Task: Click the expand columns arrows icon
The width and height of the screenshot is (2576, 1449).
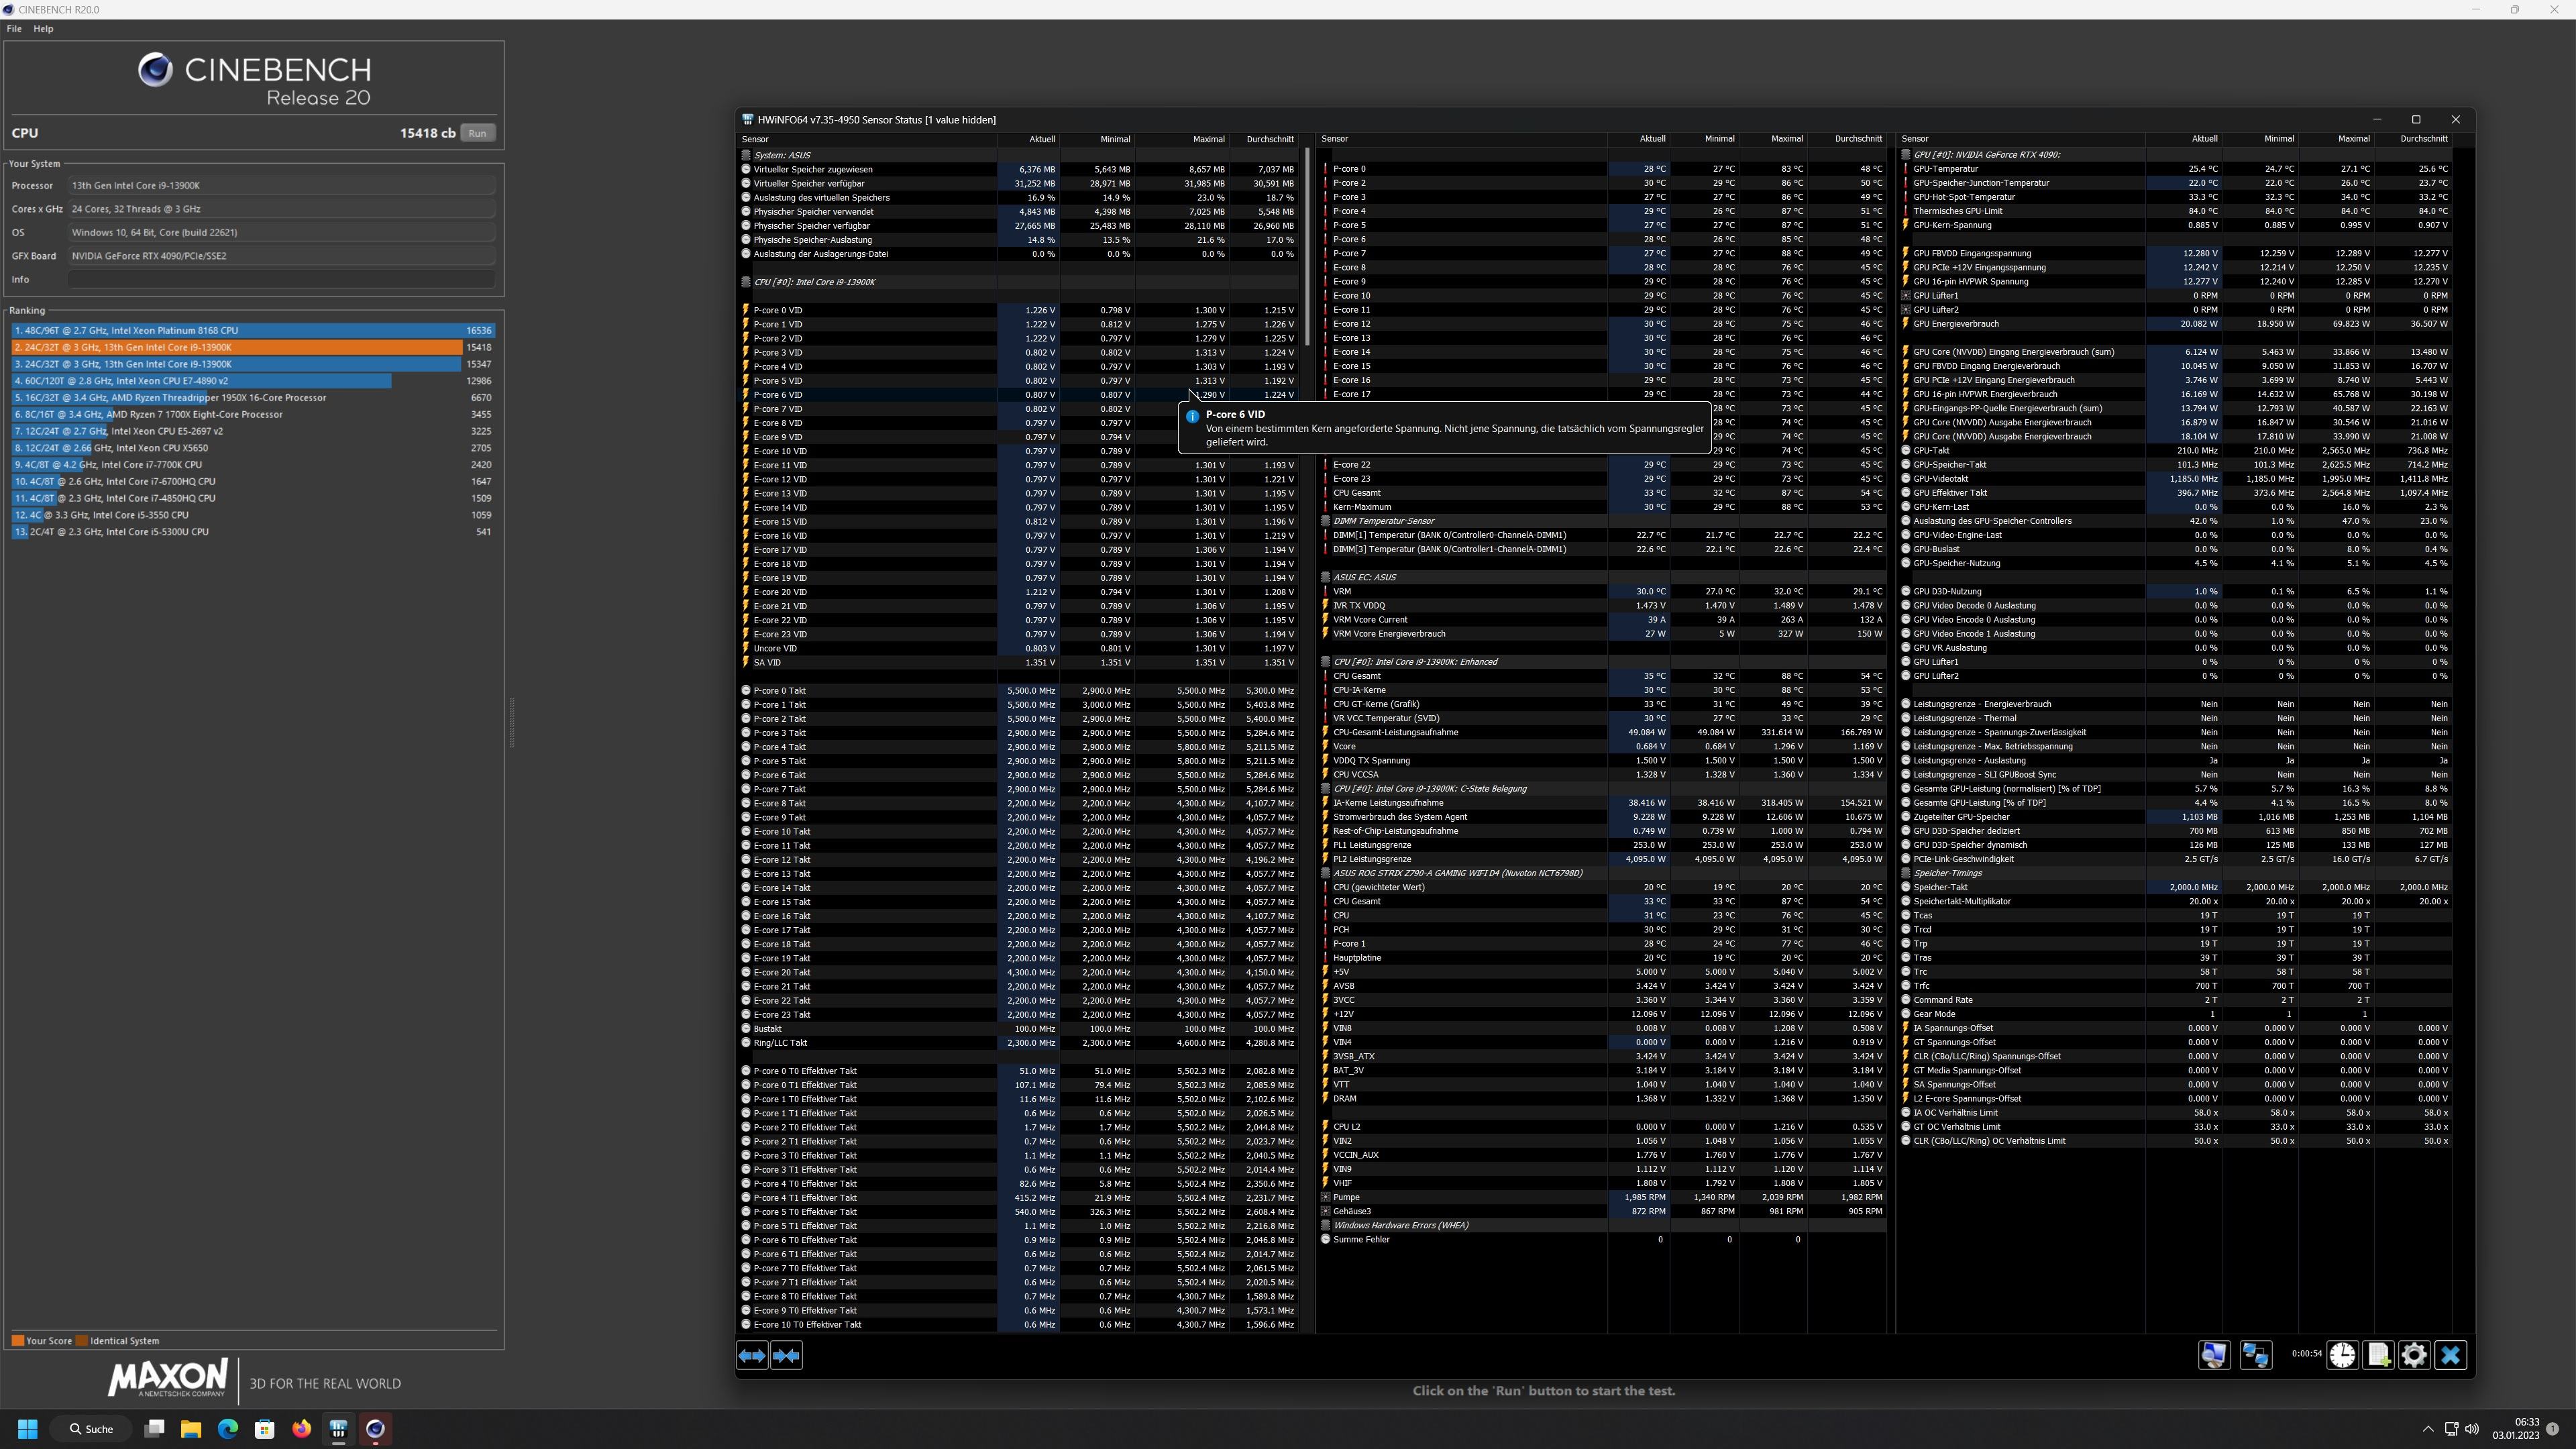Action: (752, 1355)
